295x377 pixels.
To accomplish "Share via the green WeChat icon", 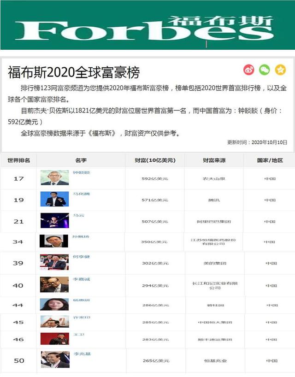I will tap(265, 70).
